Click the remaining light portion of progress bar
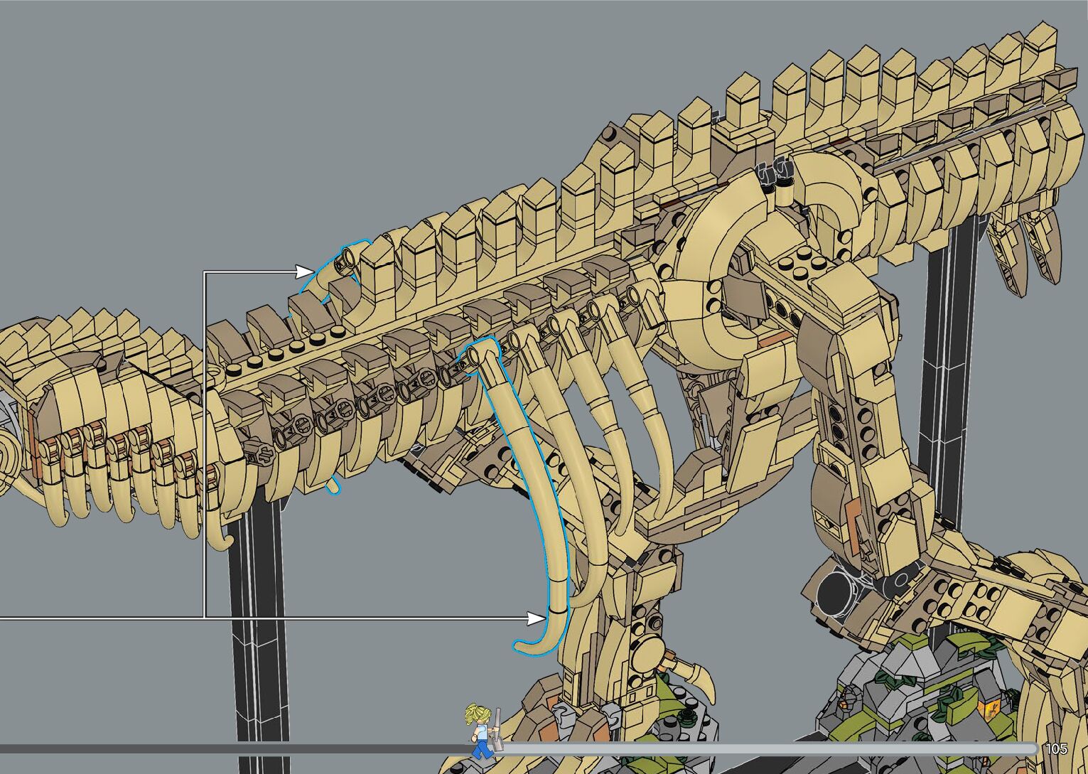Viewport: 1088px width, 774px height. [767, 748]
